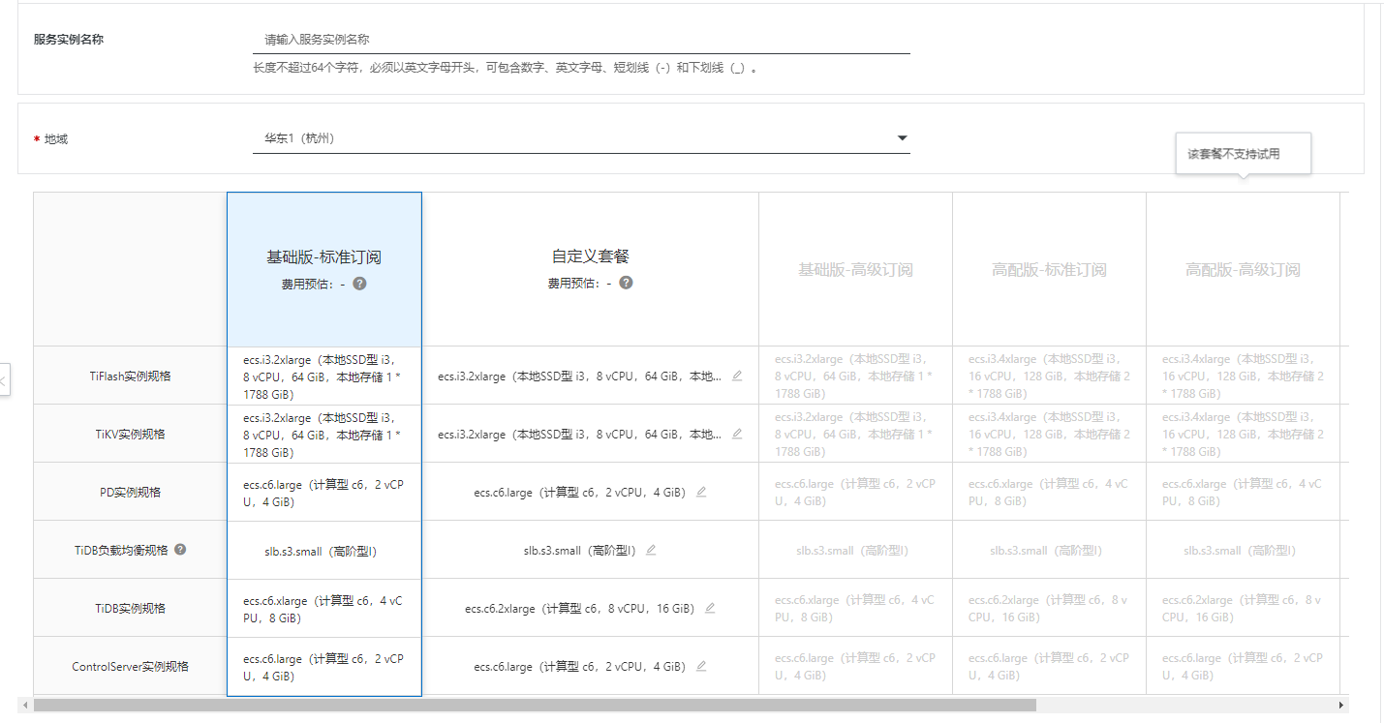The height and width of the screenshot is (723, 1384).
Task: Click the horizontal scrollbar thumb under the table
Action: click(x=535, y=705)
